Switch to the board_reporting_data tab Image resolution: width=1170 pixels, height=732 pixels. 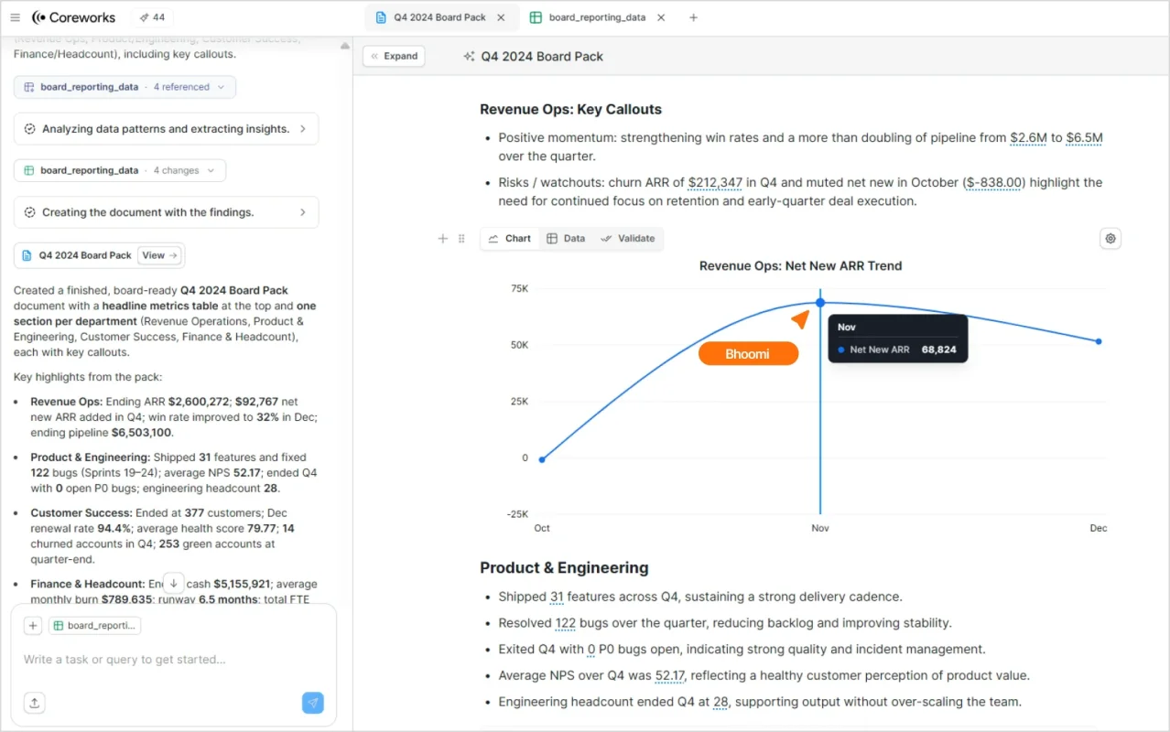click(x=598, y=17)
